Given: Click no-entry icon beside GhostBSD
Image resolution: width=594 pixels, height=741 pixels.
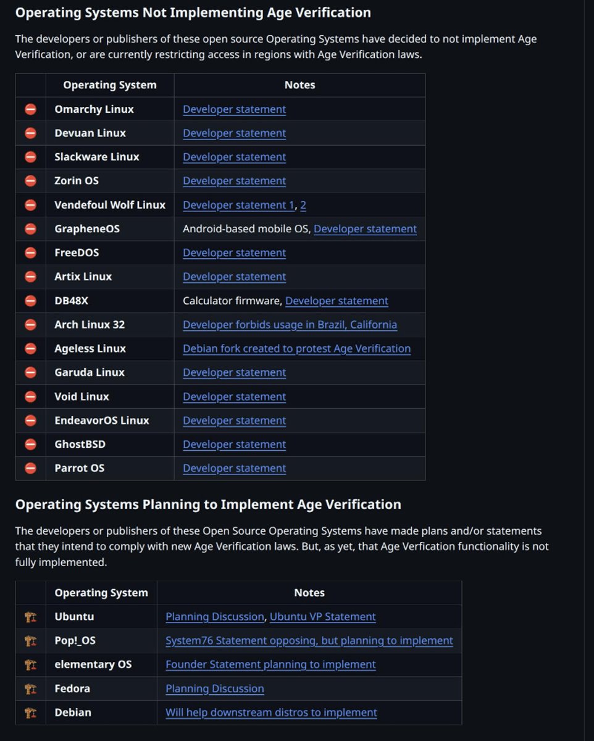Looking at the screenshot, I should pyautogui.click(x=30, y=445).
